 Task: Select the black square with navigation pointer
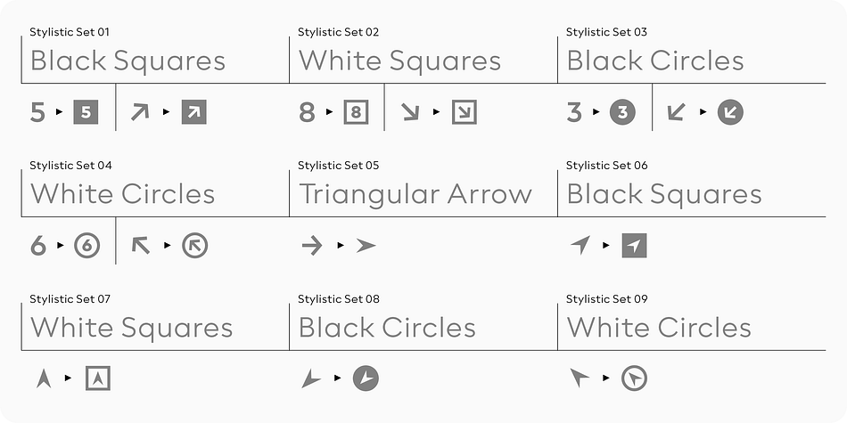click(x=634, y=246)
